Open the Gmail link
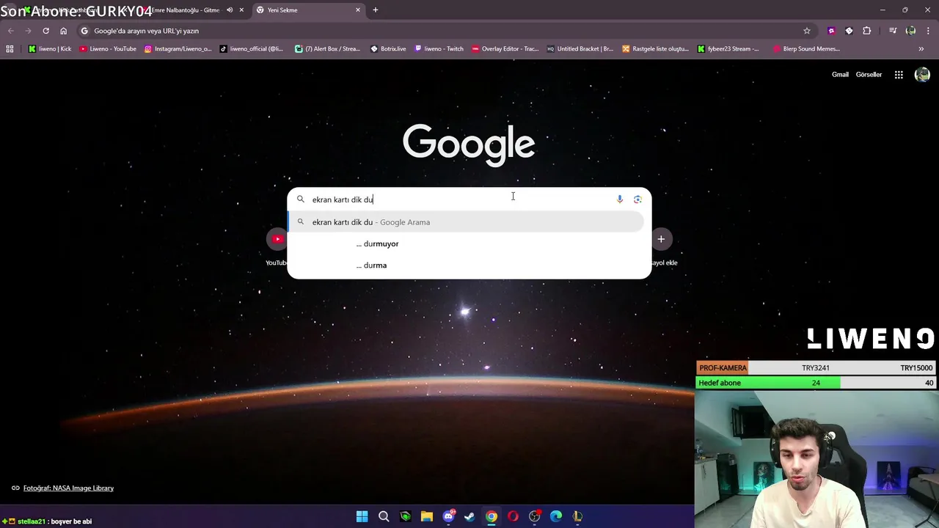 coord(840,75)
